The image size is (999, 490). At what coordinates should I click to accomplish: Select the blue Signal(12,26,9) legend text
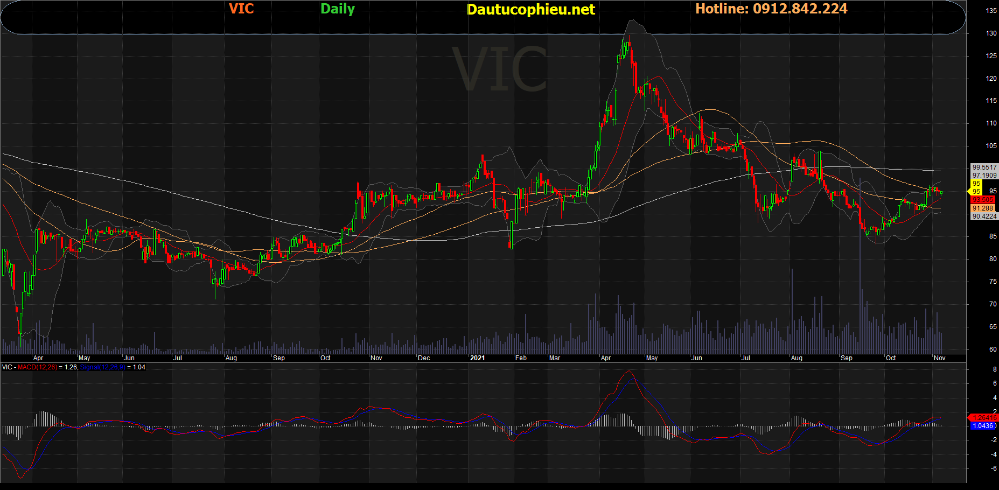tap(102, 367)
